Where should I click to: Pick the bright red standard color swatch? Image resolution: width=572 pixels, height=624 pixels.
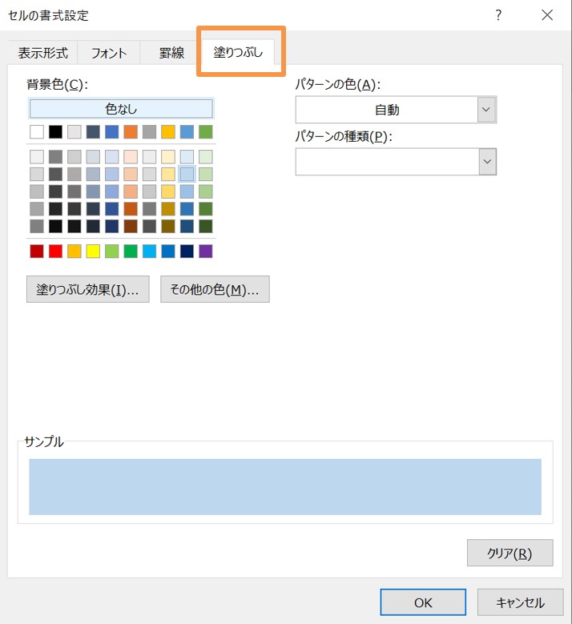coord(55,251)
